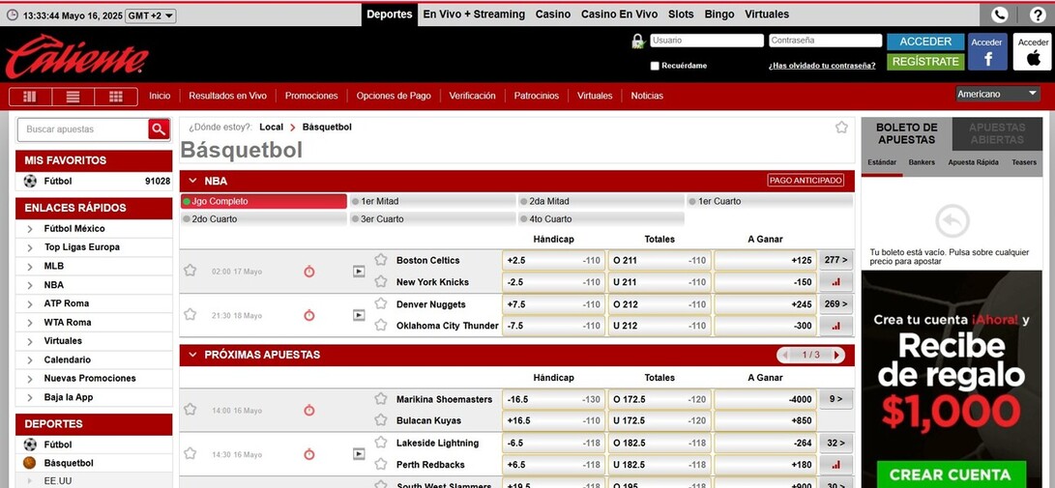Log in with Facebook icon
Screen dimensions: 1055x488
(987, 52)
